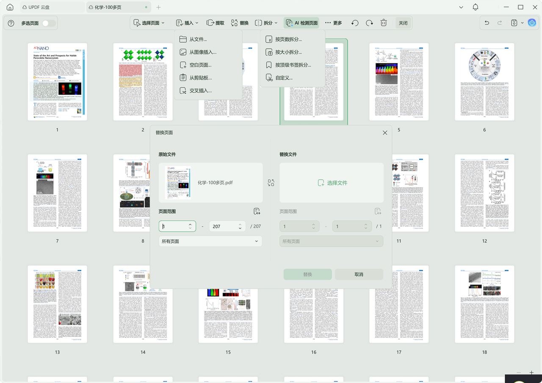542x383 pixels.
Task: Open the notification bell
Action: pyautogui.click(x=476, y=7)
